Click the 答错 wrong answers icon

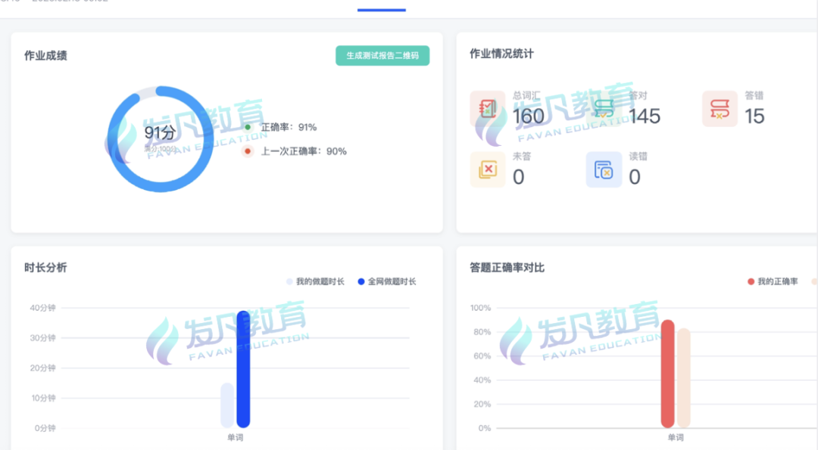pyautogui.click(x=720, y=108)
